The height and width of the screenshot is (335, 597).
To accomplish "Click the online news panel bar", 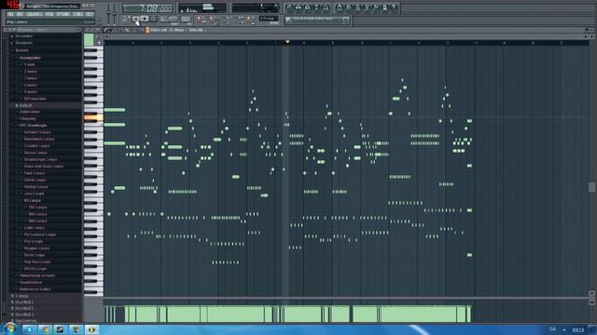I will tap(317, 20).
